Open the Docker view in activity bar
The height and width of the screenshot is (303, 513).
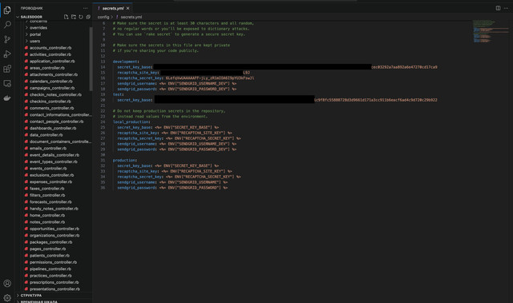pyautogui.click(x=7, y=98)
